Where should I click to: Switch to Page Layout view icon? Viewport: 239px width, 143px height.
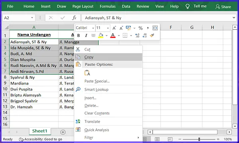coord(157,139)
